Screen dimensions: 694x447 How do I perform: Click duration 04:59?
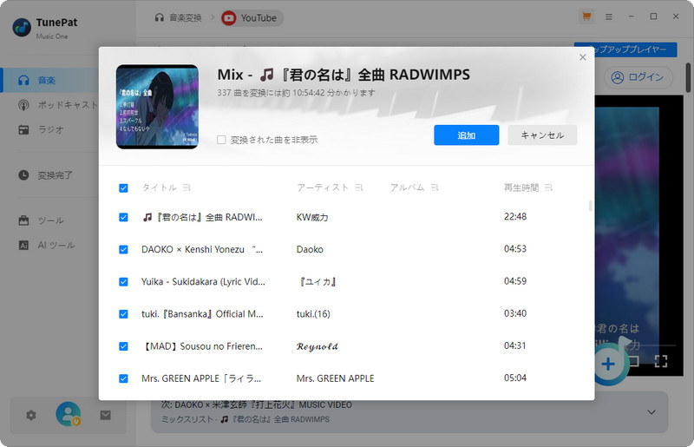(515, 281)
